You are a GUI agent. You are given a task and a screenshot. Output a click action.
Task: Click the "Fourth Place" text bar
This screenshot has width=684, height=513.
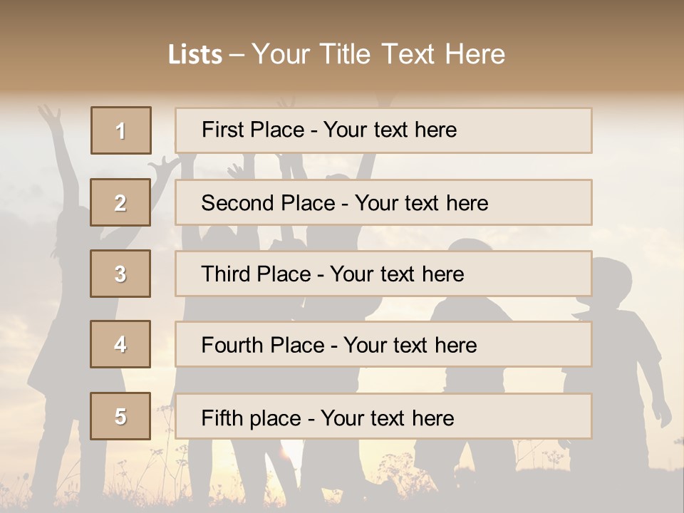[x=383, y=344]
